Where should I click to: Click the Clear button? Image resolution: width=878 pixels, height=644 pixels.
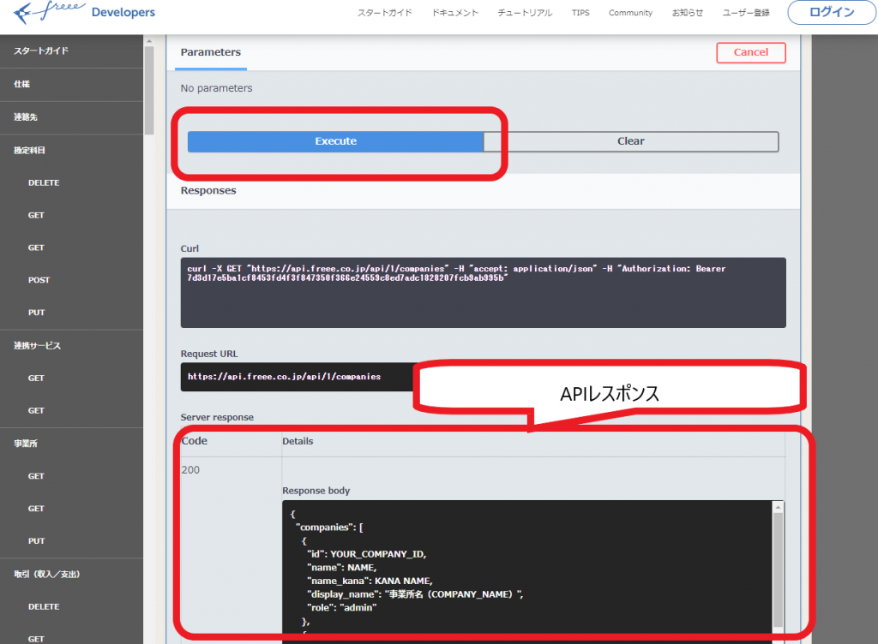tap(631, 140)
